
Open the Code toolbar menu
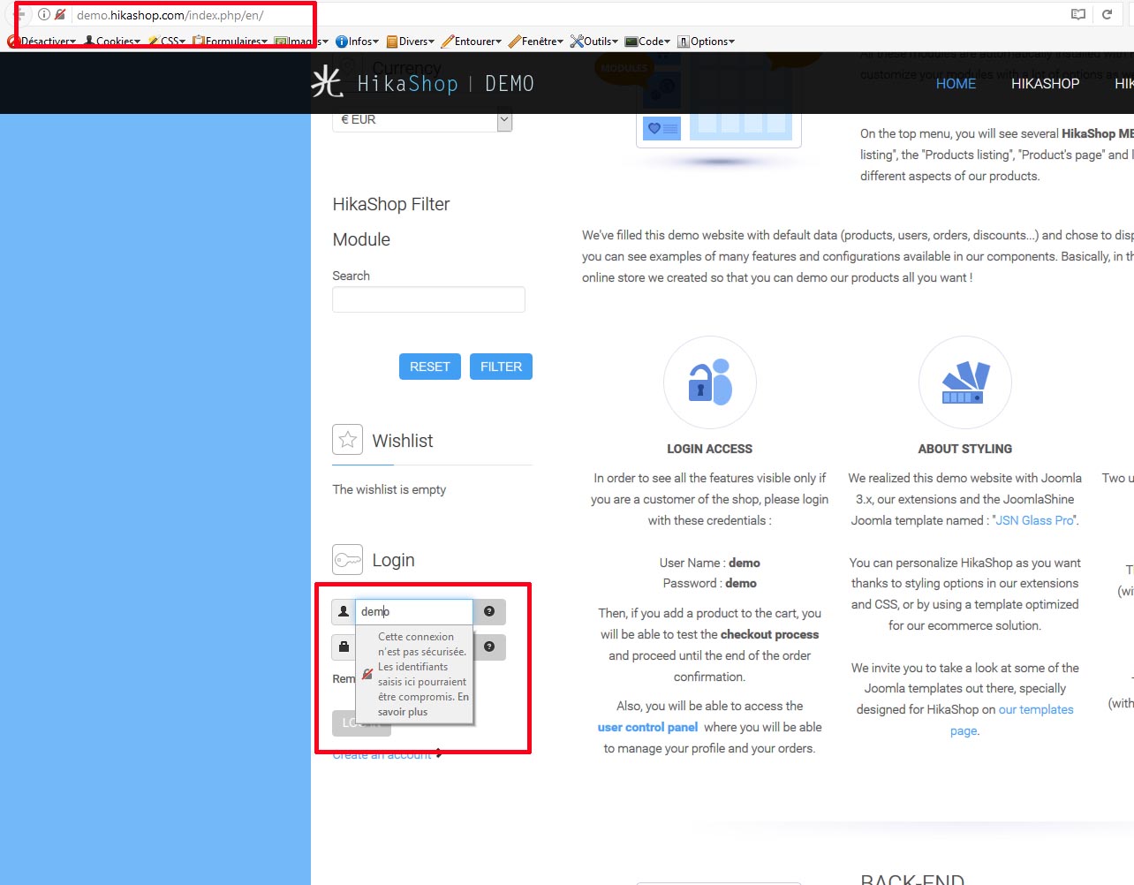(648, 42)
